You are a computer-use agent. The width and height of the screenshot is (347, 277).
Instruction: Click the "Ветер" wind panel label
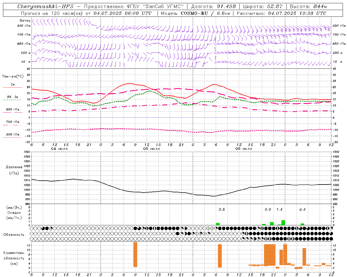pyautogui.click(x=25, y=21)
